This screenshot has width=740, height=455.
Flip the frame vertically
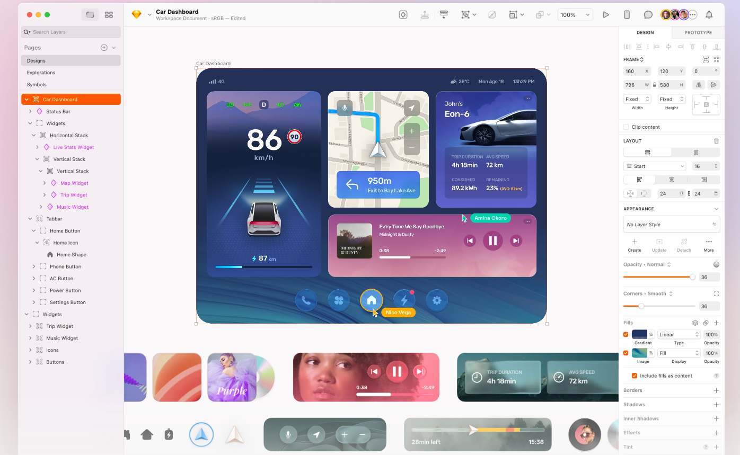click(x=714, y=85)
